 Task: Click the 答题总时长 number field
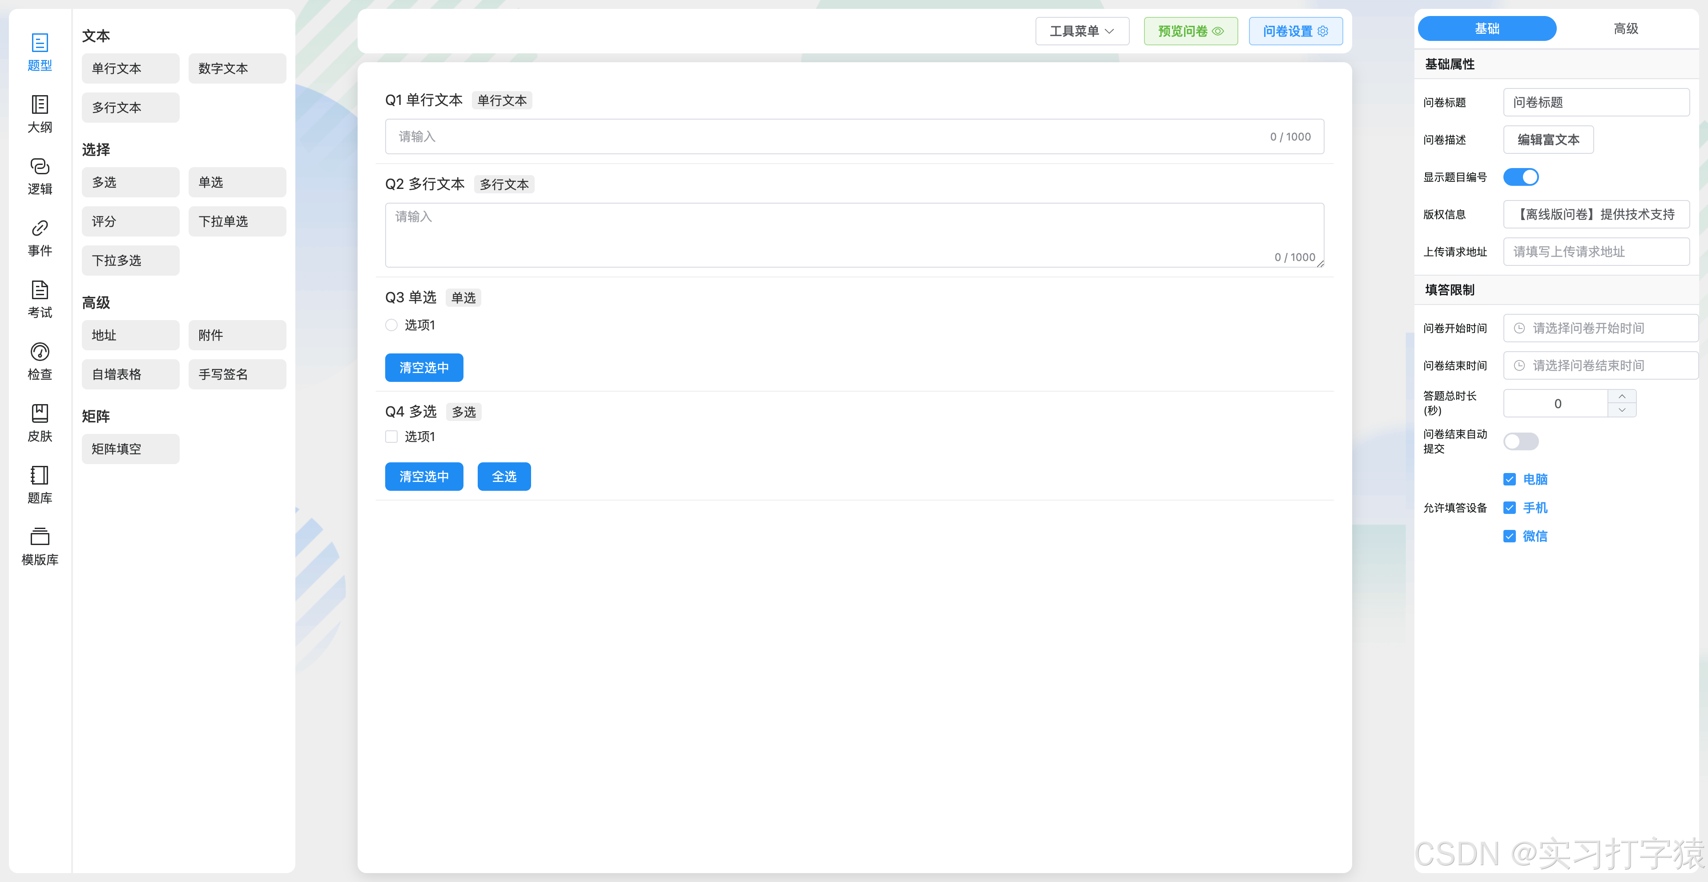(1555, 404)
